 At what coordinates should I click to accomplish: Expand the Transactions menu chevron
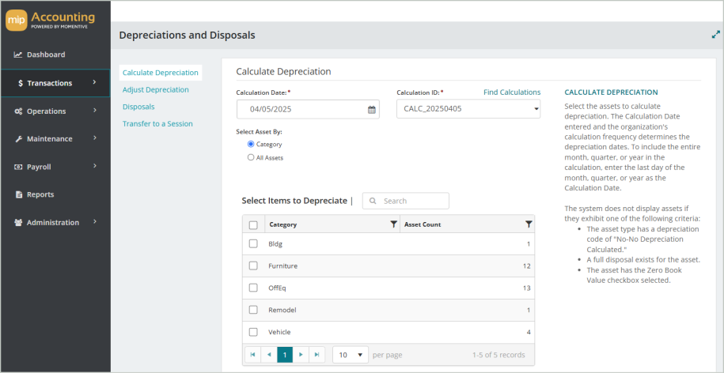point(94,82)
